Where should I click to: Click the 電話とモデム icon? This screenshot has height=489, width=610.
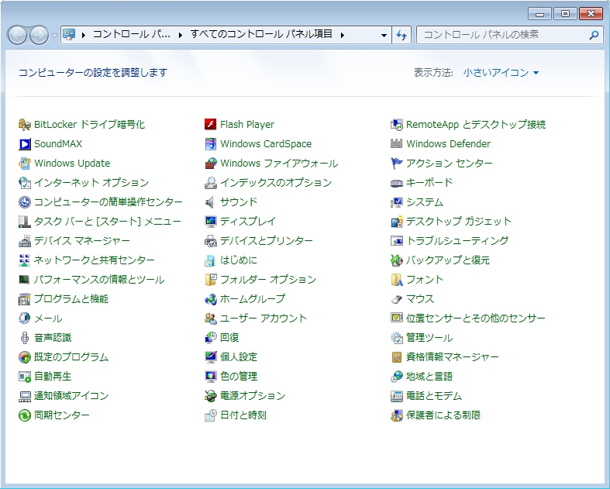click(396, 396)
